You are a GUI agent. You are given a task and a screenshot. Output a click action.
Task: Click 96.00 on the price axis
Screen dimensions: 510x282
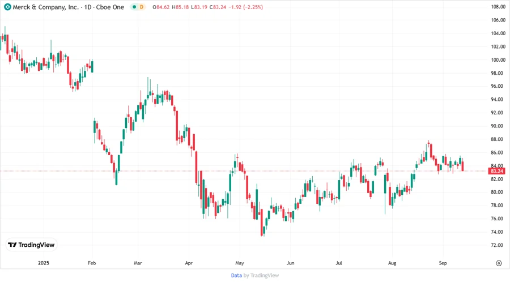point(498,86)
